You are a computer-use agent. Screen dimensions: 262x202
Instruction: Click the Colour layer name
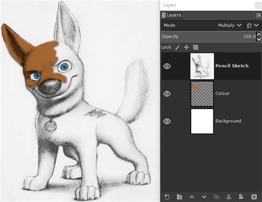click(x=222, y=94)
